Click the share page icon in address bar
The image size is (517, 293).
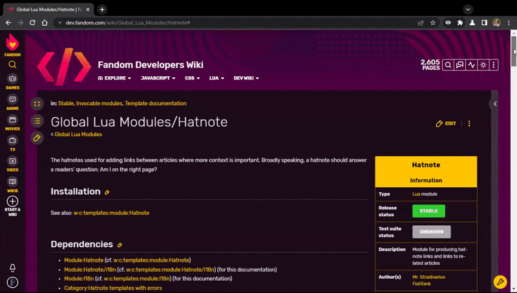421,23
